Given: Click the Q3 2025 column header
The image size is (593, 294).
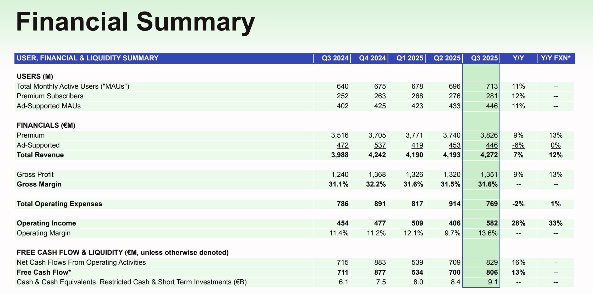Looking at the screenshot, I should tap(484, 58).
